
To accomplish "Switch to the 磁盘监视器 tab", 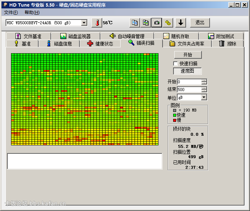I will click(x=76, y=36).
